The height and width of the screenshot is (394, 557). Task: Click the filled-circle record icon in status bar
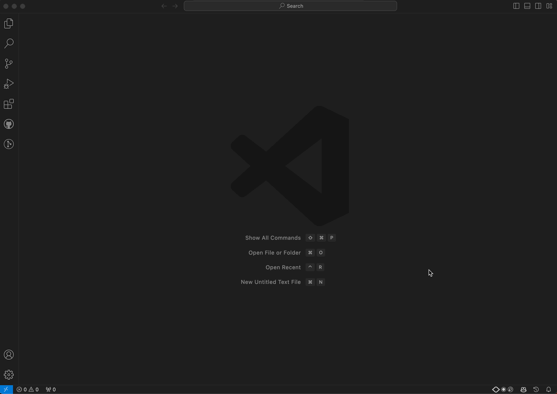click(x=504, y=389)
